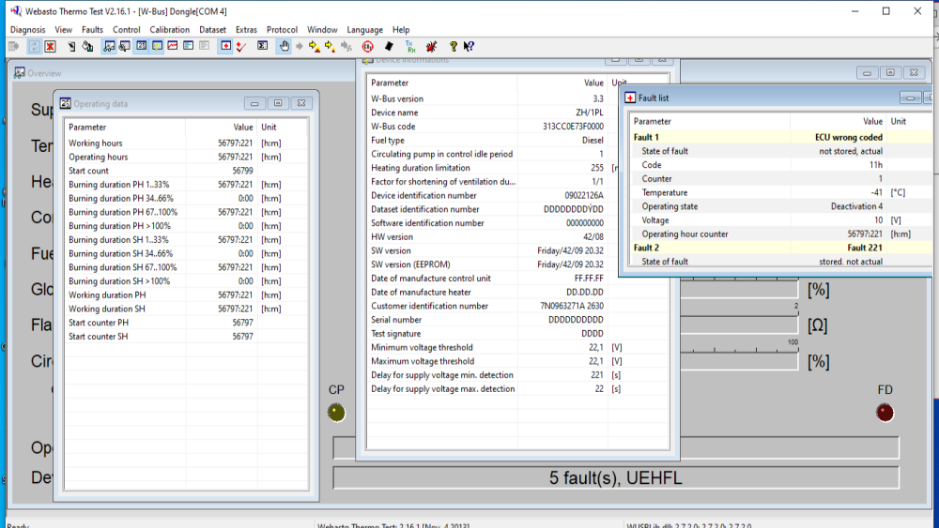This screenshot has width=939, height=528.
Task: Select 'Burning duration PH 1..33%' row
Action: 186,184
